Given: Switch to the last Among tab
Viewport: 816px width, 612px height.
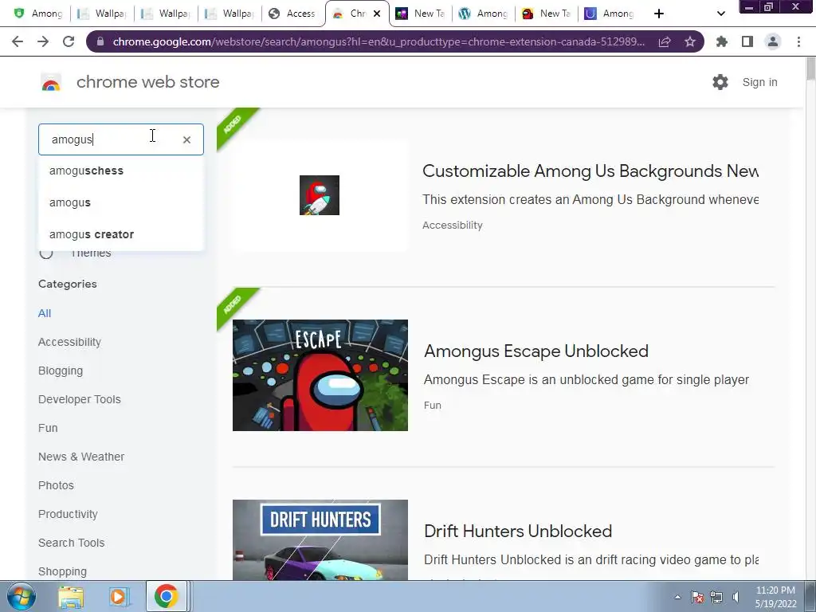Looking at the screenshot, I should pos(610,14).
